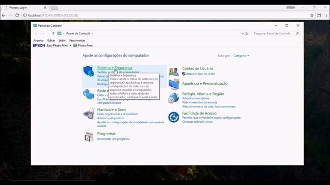Open Chrome three-dot menu

tap(326, 15)
